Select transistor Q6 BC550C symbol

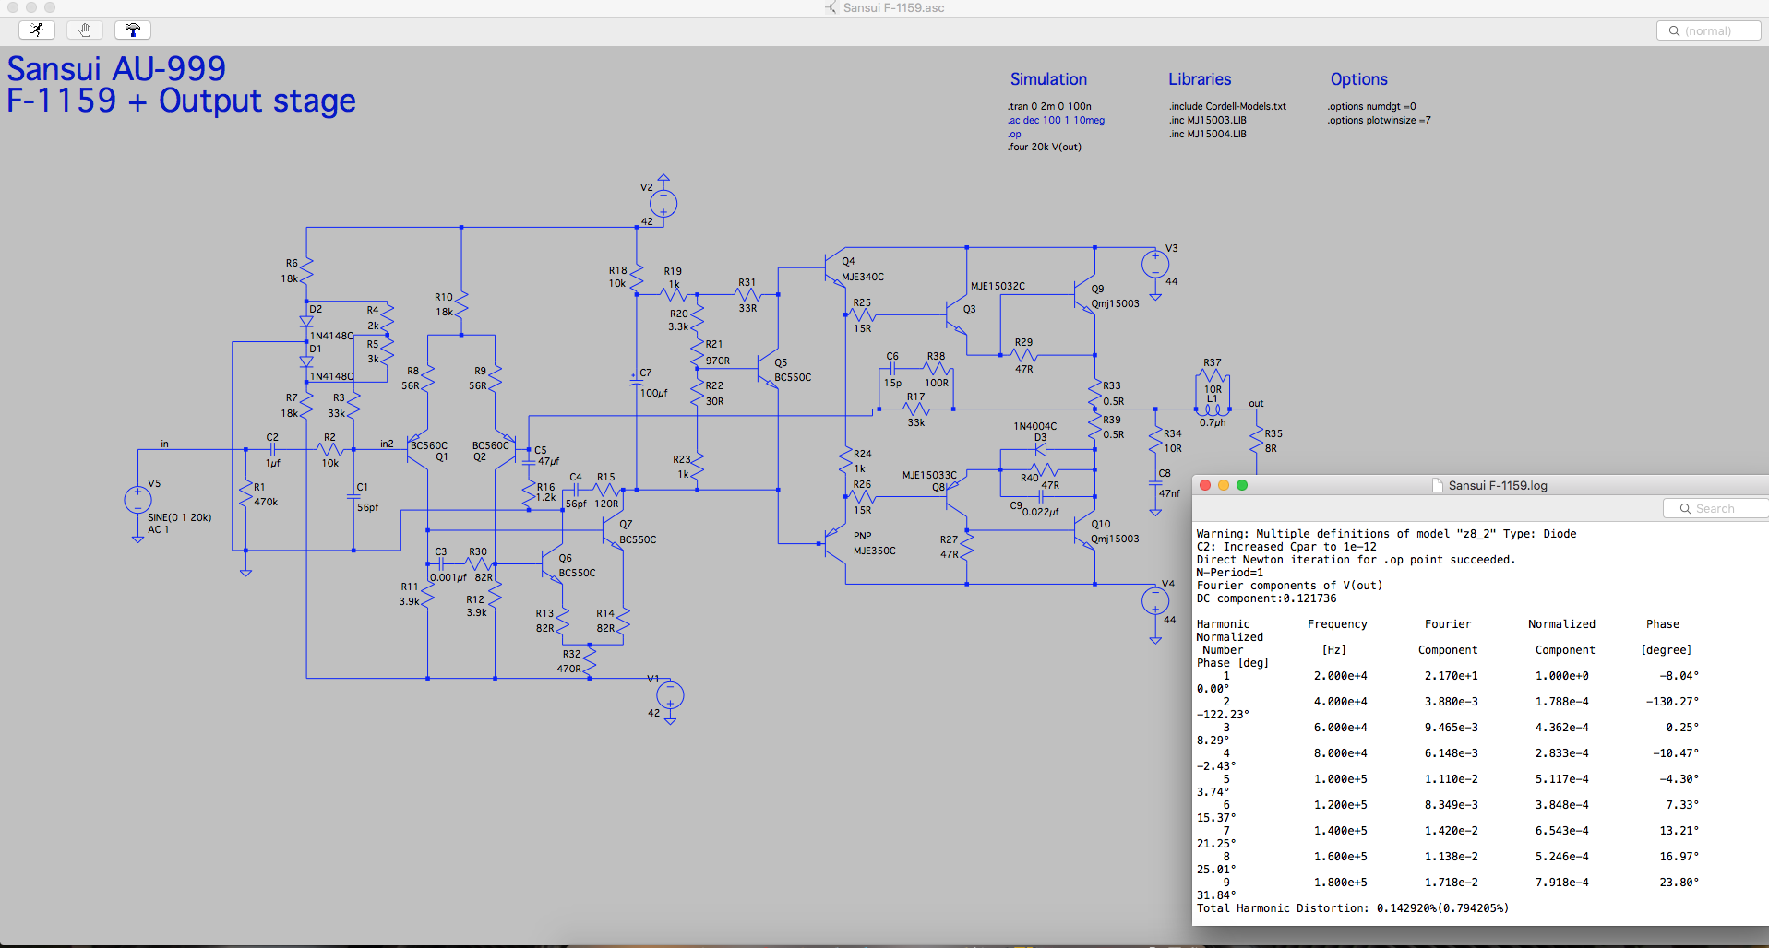(551, 562)
